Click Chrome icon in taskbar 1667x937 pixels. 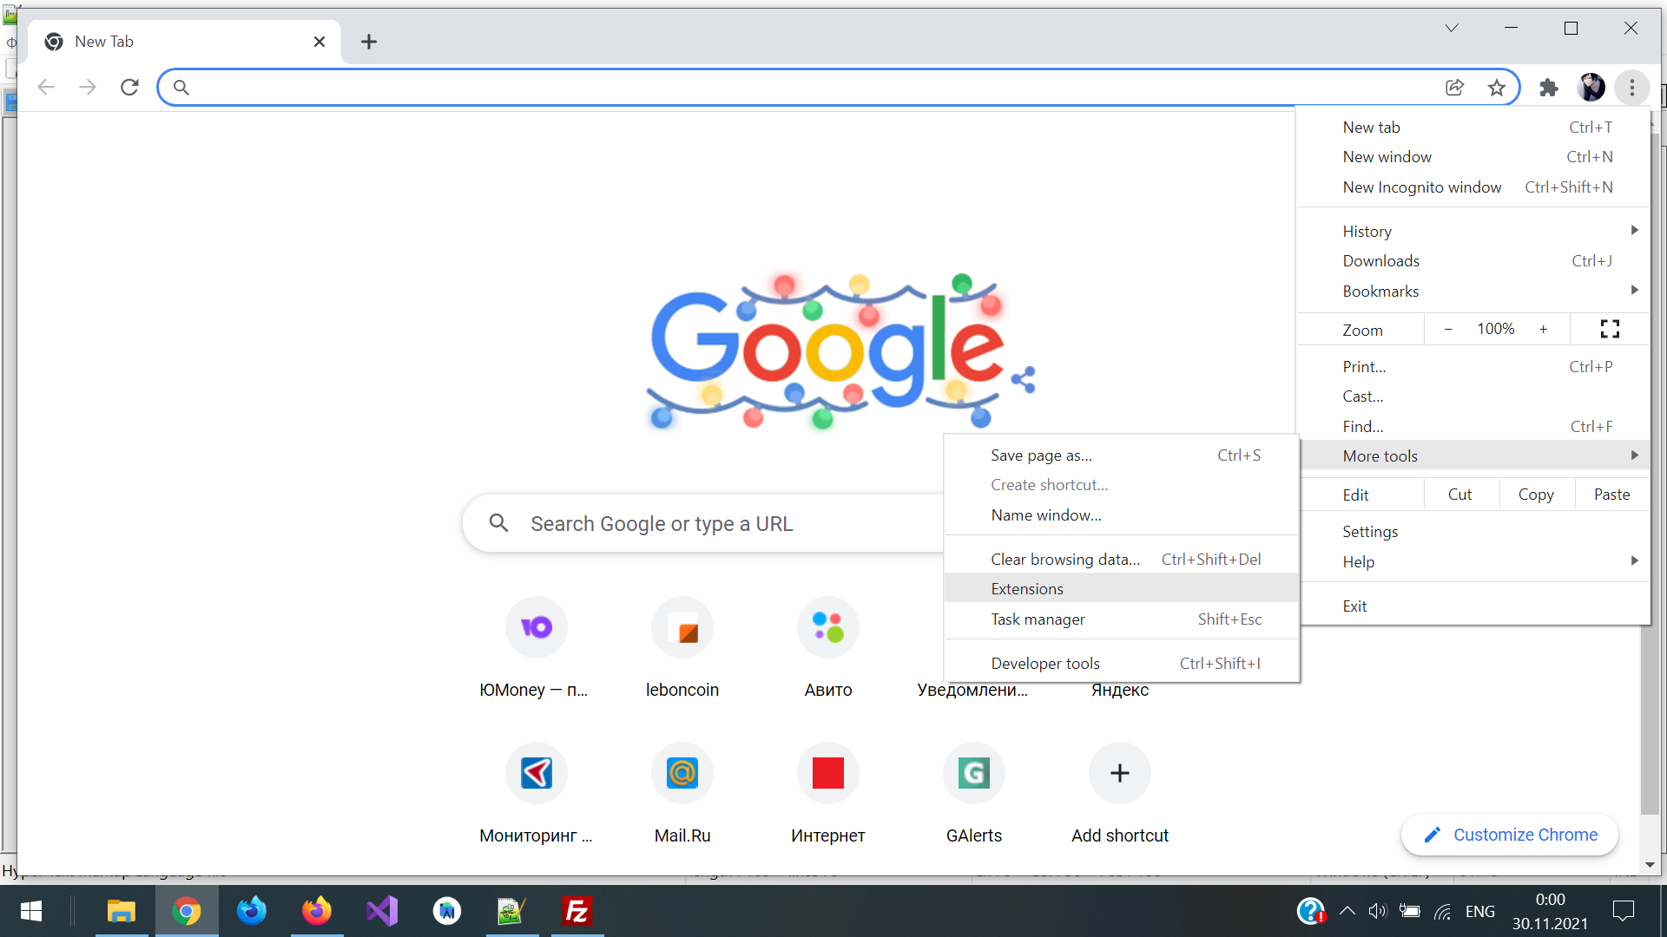(187, 911)
